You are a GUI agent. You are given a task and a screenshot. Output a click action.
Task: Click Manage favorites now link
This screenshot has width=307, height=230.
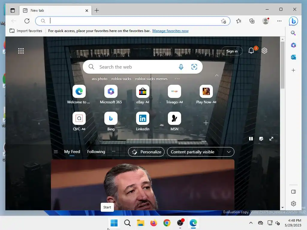coord(170,31)
